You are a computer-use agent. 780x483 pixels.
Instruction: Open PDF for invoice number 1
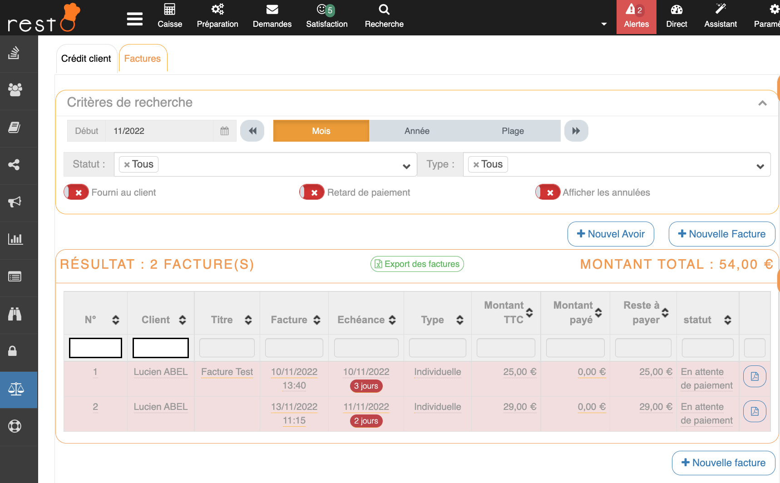(754, 376)
